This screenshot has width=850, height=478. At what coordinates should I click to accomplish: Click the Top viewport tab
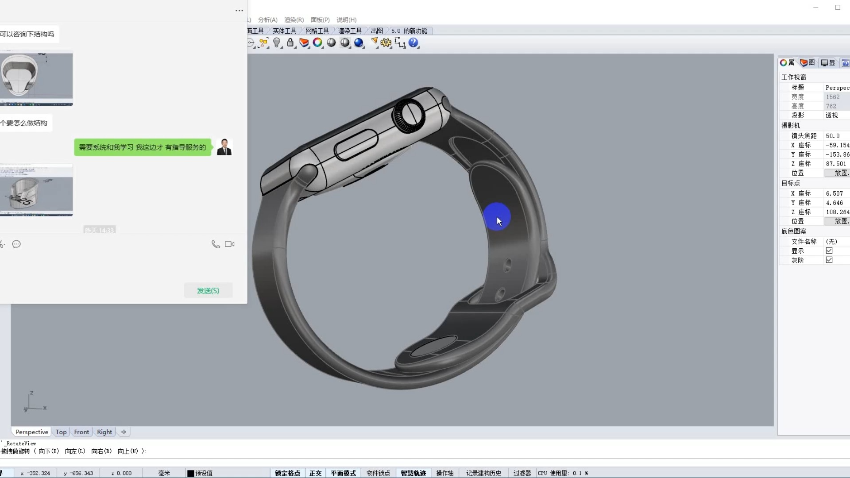pos(61,432)
